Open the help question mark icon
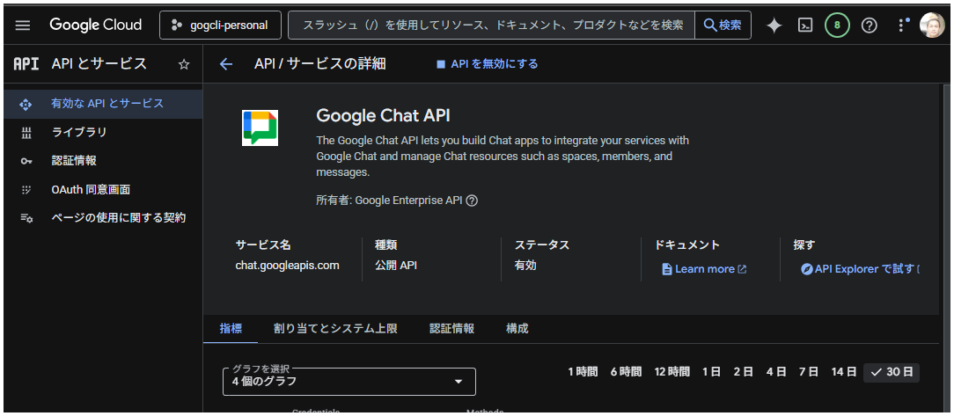Screen dimensions: 954x416 click(x=870, y=25)
